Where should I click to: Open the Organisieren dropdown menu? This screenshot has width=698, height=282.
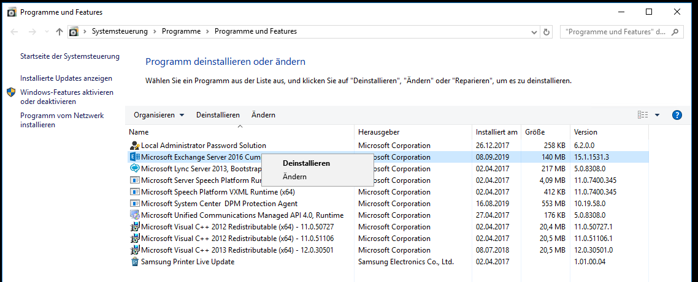tap(159, 115)
